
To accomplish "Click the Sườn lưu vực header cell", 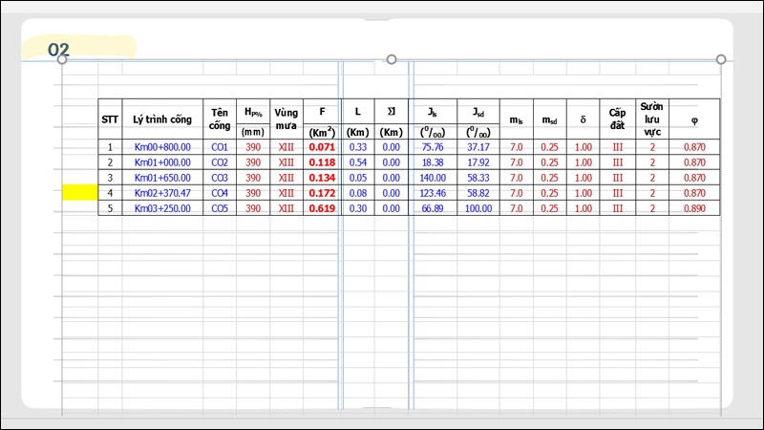I will pos(652,118).
